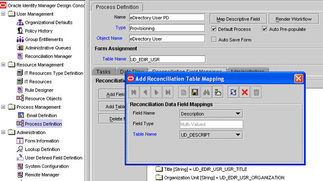The width and height of the screenshot is (323, 181).
Task: Click the trash can icon
Action: point(256,92)
